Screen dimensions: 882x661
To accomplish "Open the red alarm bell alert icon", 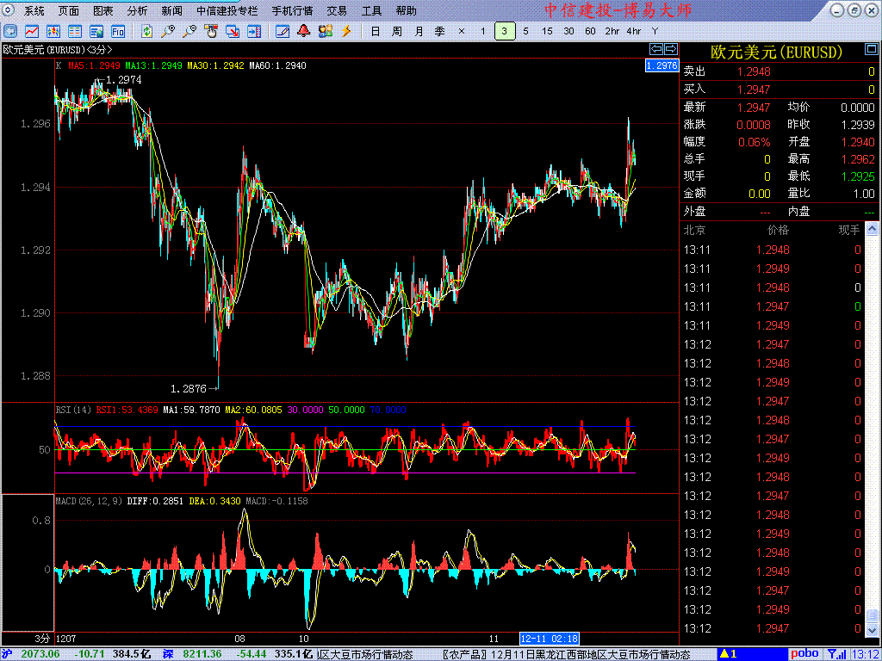I will tap(304, 31).
